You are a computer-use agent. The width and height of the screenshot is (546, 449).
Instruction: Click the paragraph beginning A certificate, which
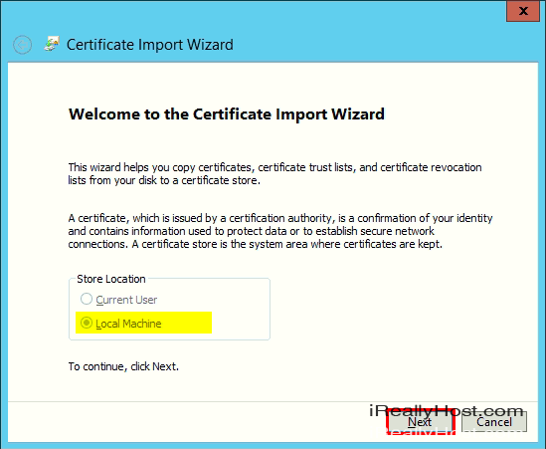pyautogui.click(x=280, y=231)
